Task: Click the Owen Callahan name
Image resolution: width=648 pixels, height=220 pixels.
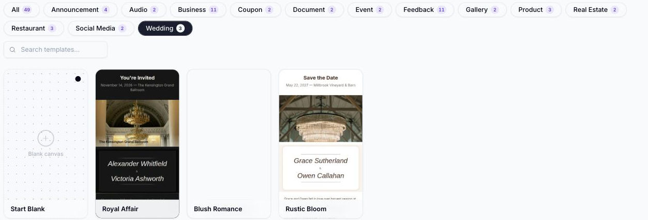Action: [321, 175]
